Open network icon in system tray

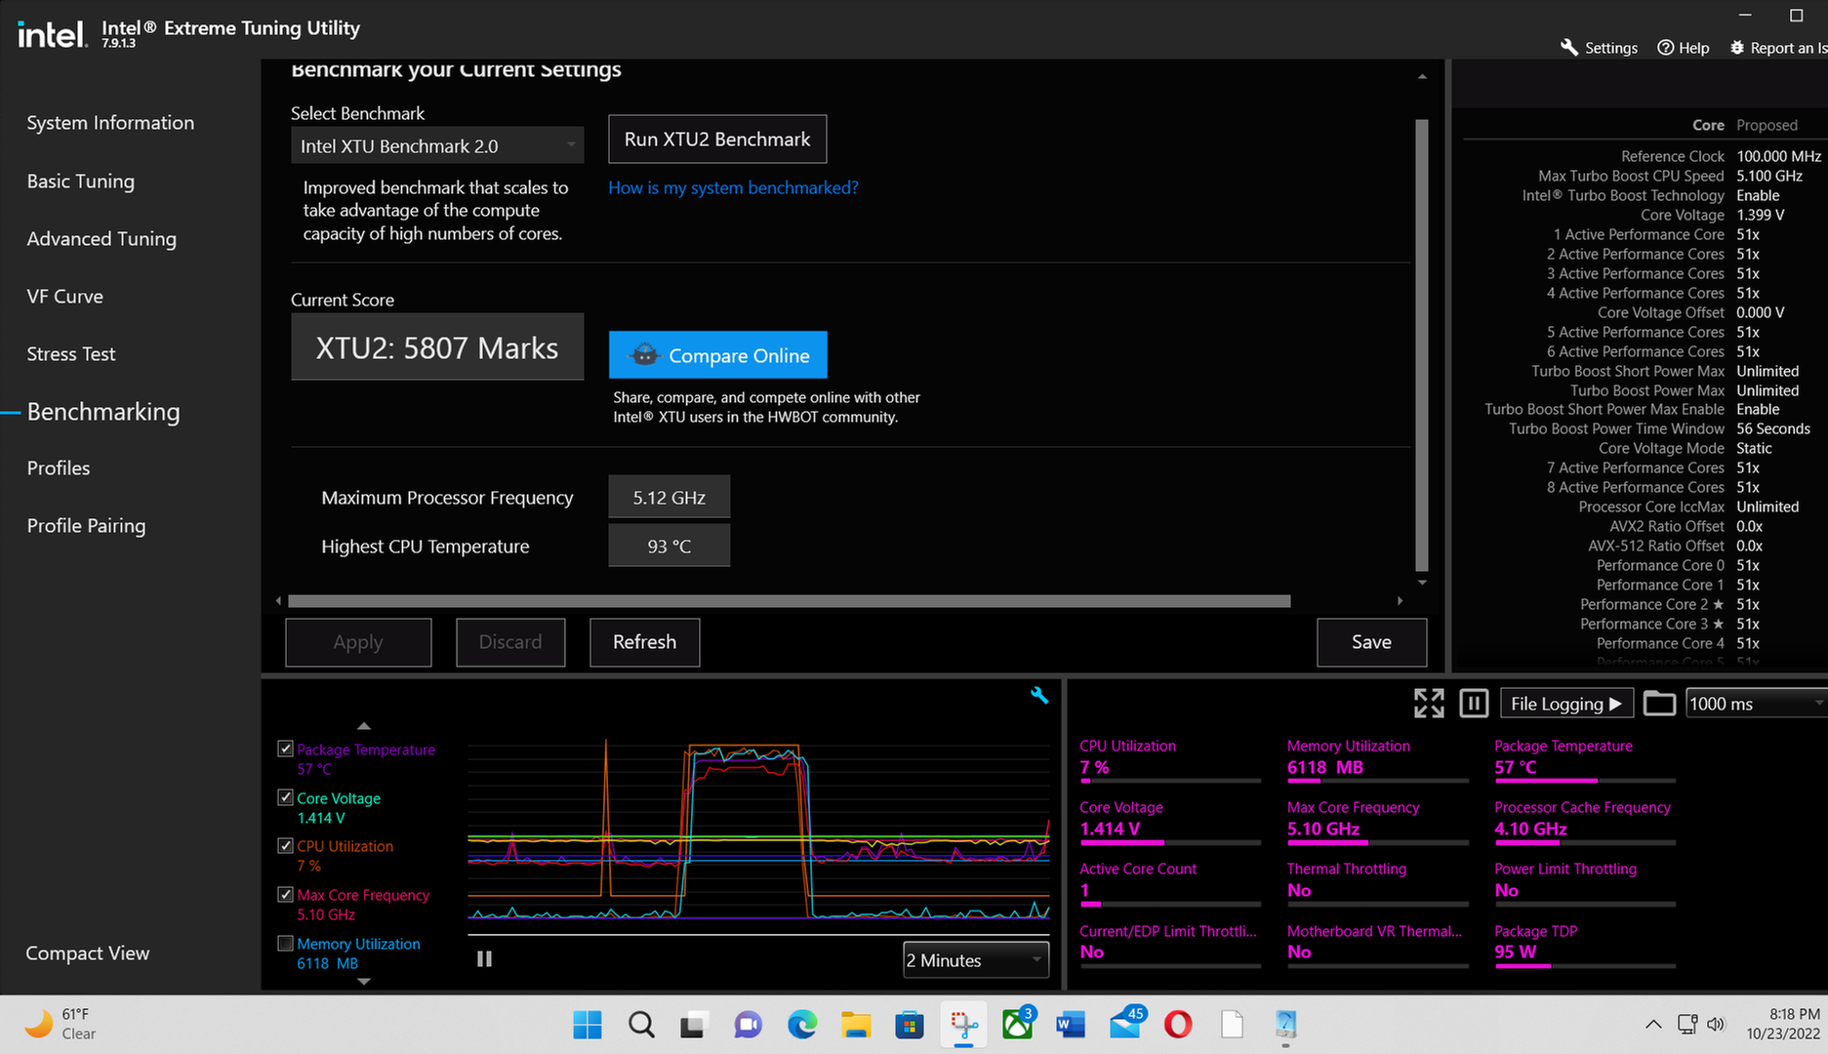click(1687, 1024)
